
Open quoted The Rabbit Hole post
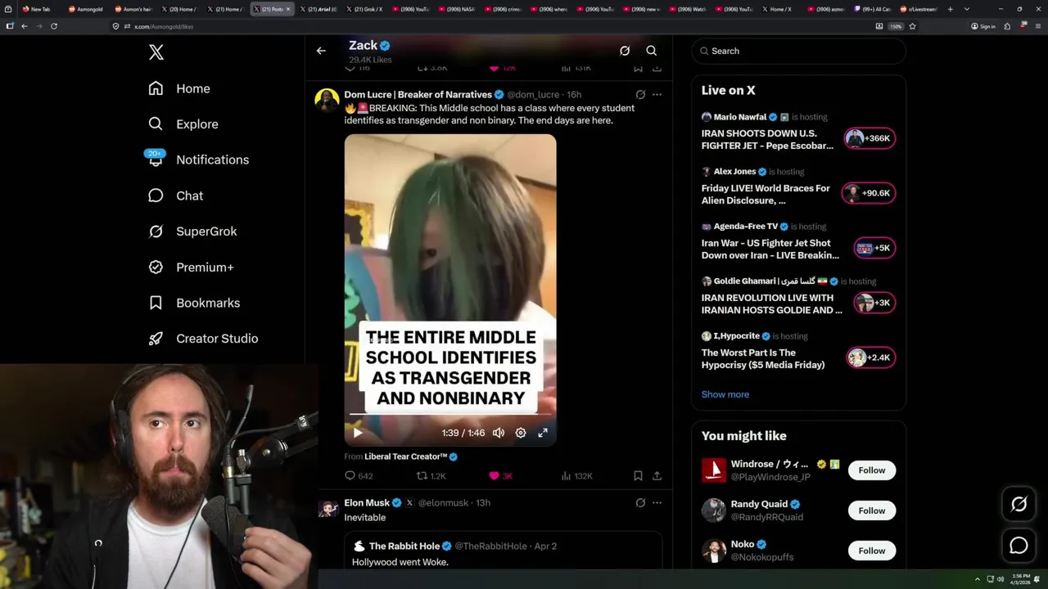point(504,551)
